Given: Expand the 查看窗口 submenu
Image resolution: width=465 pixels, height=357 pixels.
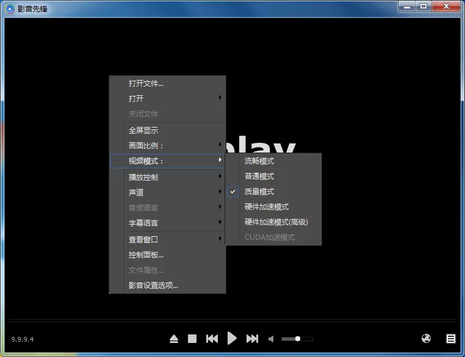Looking at the screenshot, I should (x=168, y=239).
